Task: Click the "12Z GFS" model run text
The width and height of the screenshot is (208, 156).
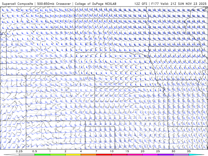Action: (141, 4)
